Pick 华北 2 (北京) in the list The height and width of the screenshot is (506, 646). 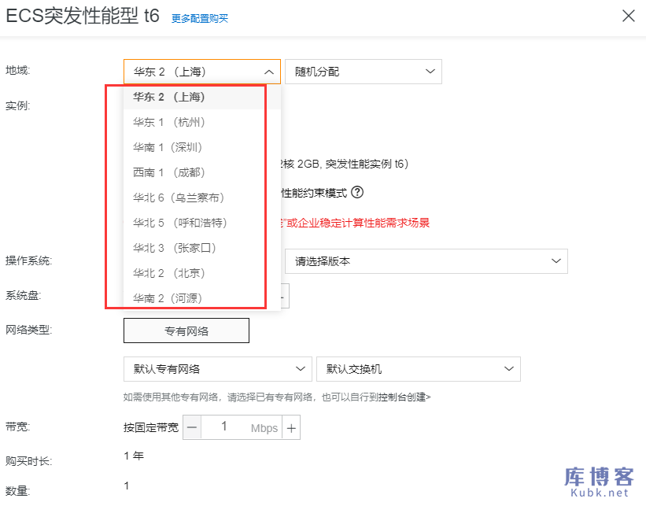[202, 273]
